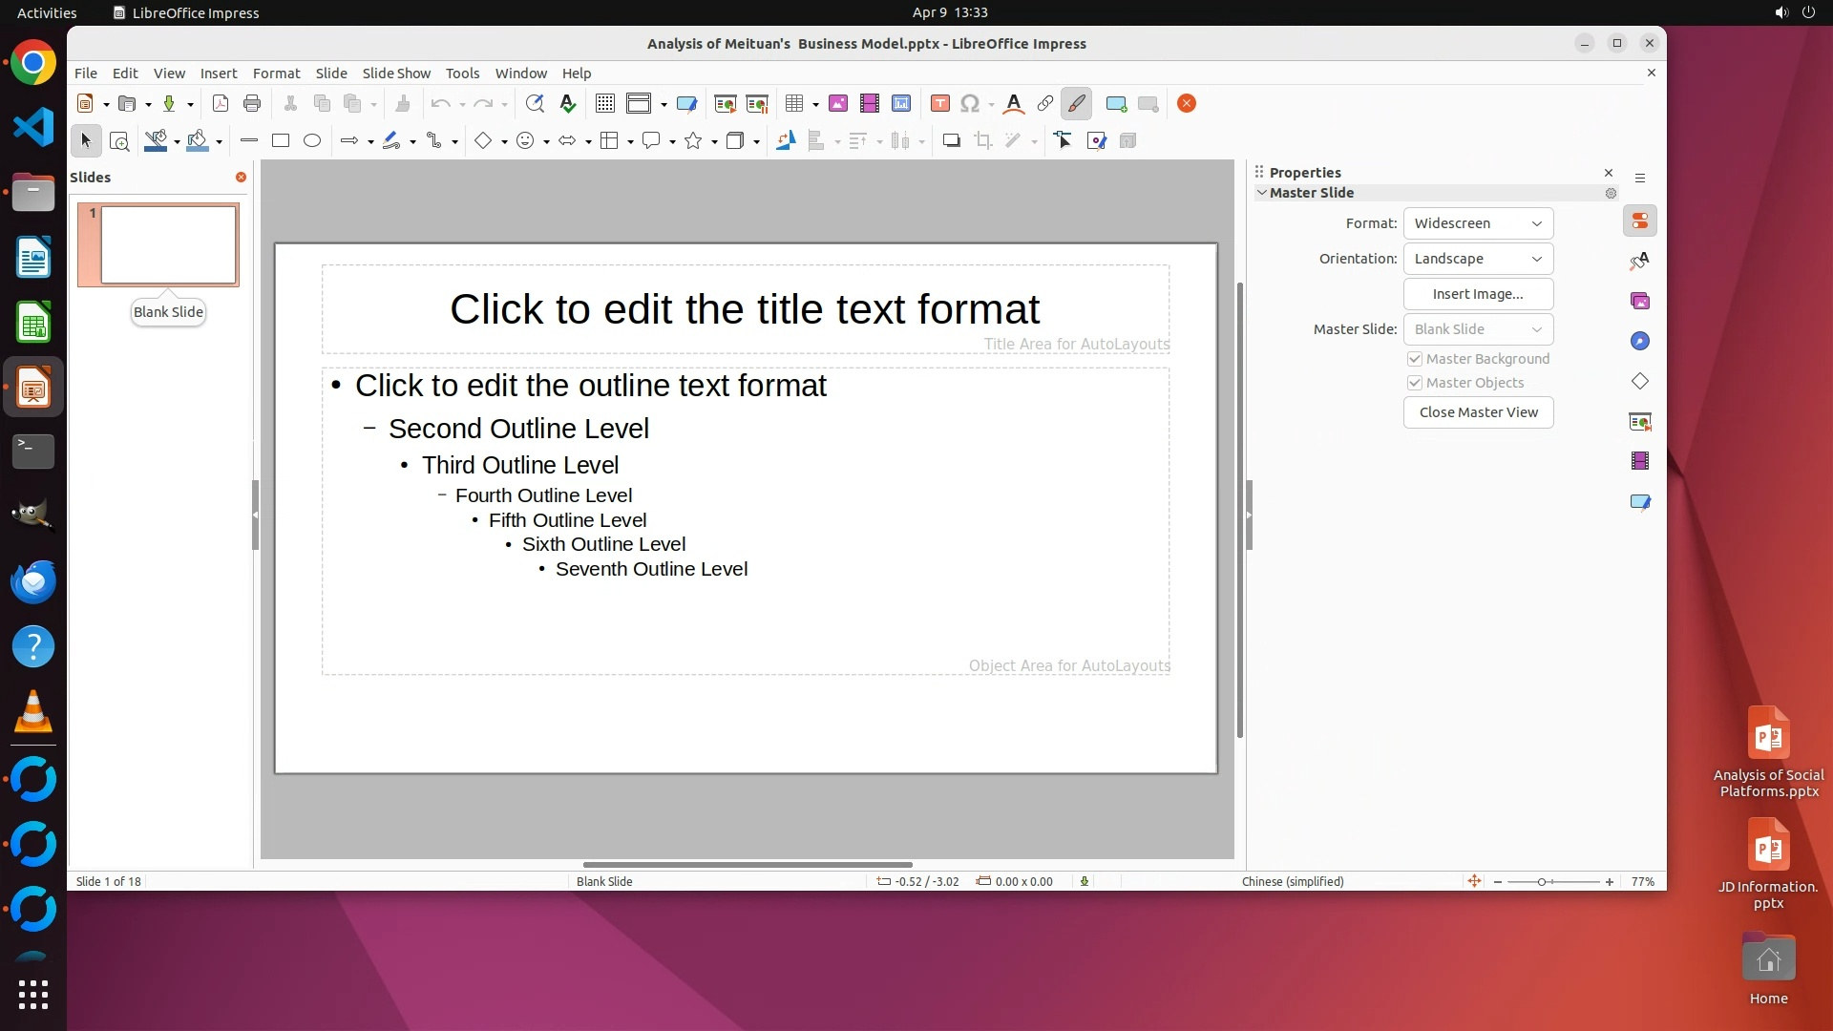Collapse the Master Slide section
The height and width of the screenshot is (1031, 1833).
[1262, 193]
